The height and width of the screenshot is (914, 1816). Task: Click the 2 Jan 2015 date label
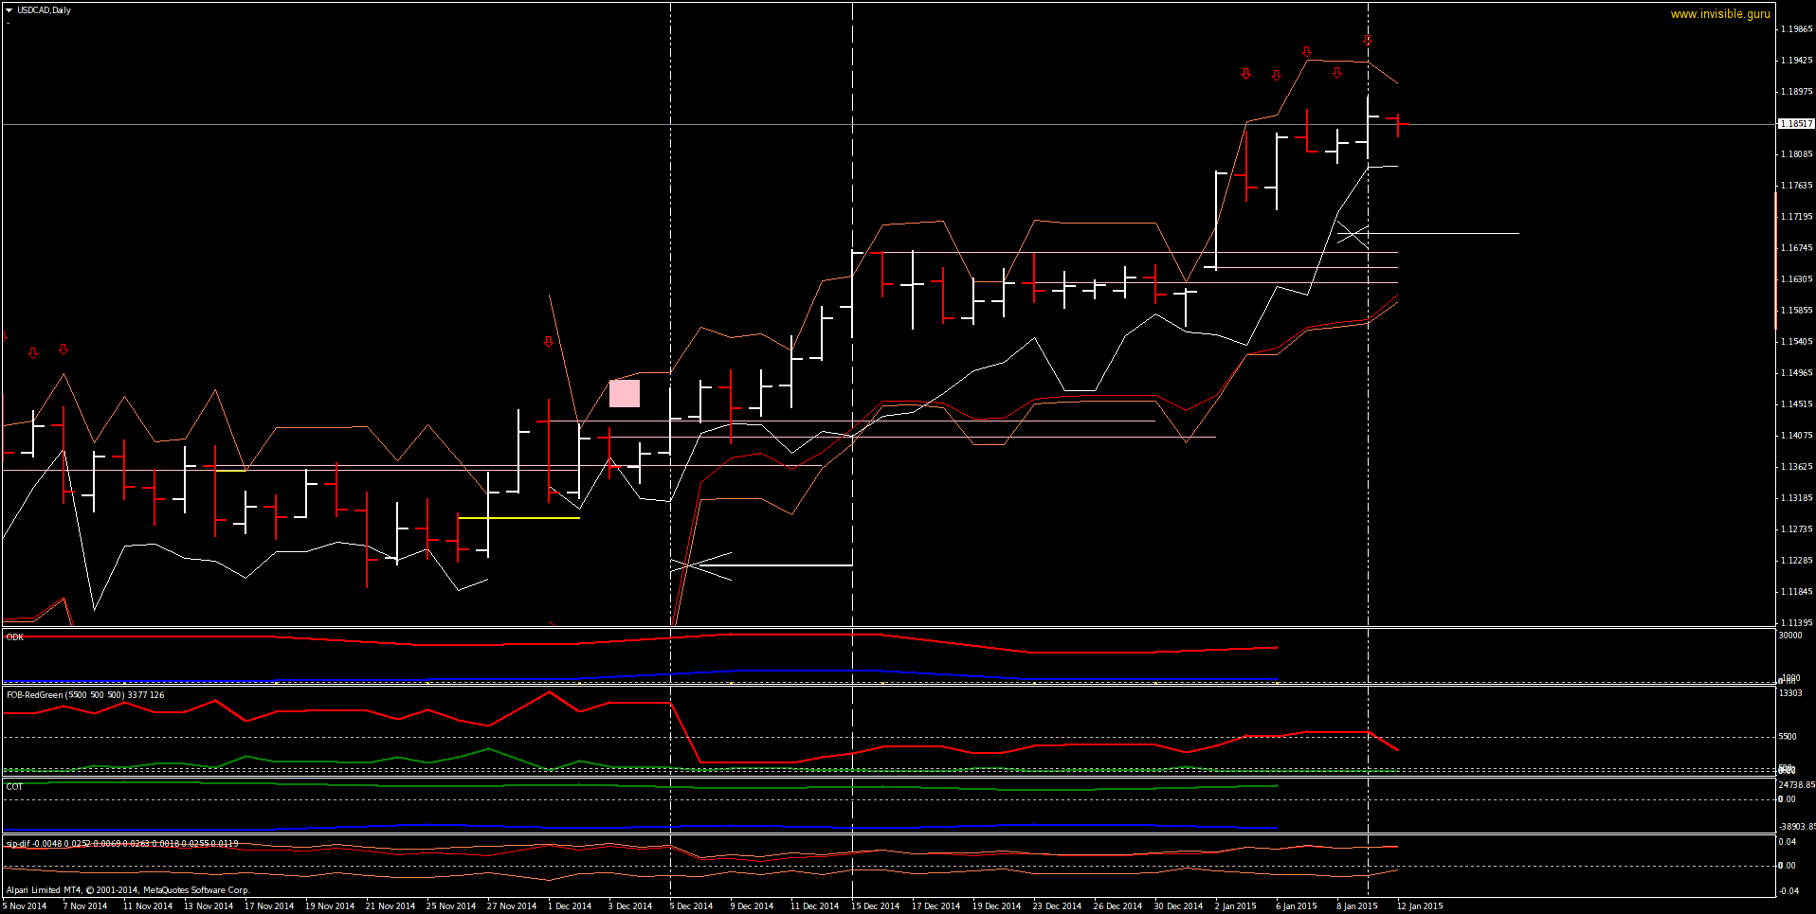point(1236,906)
